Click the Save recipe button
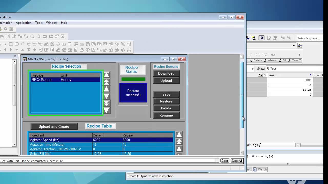 click(x=166, y=94)
